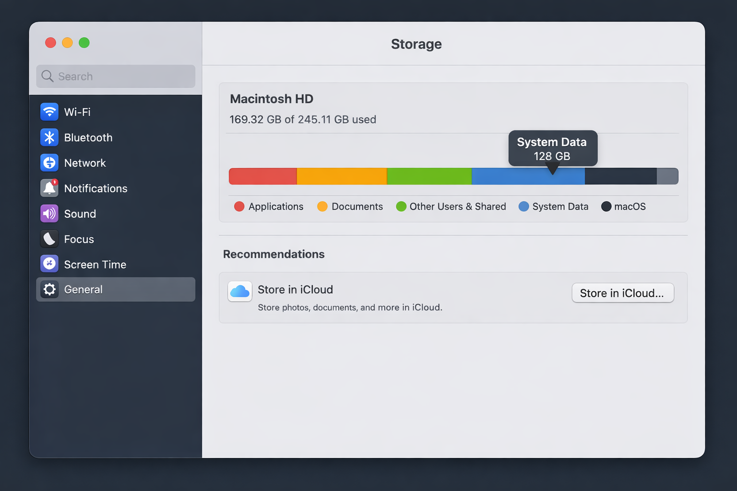
Task: Click green Other Users & Shared dot
Action: [401, 207]
